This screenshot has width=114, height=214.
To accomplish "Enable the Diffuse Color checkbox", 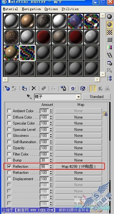I will pos(9,117).
